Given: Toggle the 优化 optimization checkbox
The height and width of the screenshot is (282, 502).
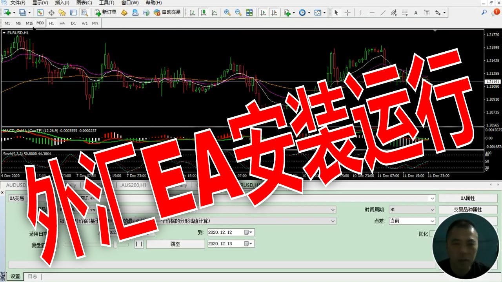Looking at the screenshot, I should pyautogui.click(x=432, y=234).
